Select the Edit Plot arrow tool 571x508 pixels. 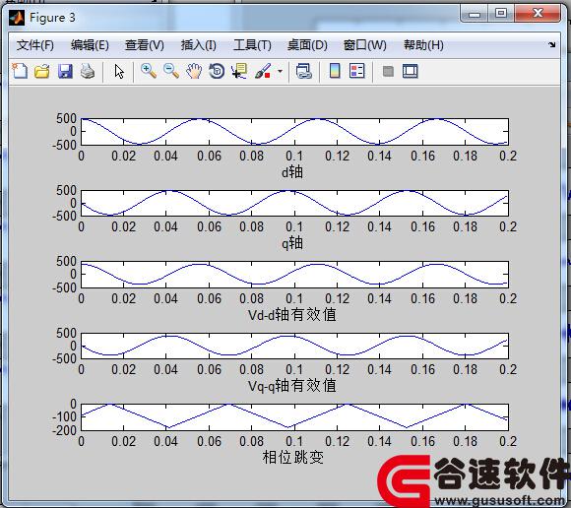[119, 71]
